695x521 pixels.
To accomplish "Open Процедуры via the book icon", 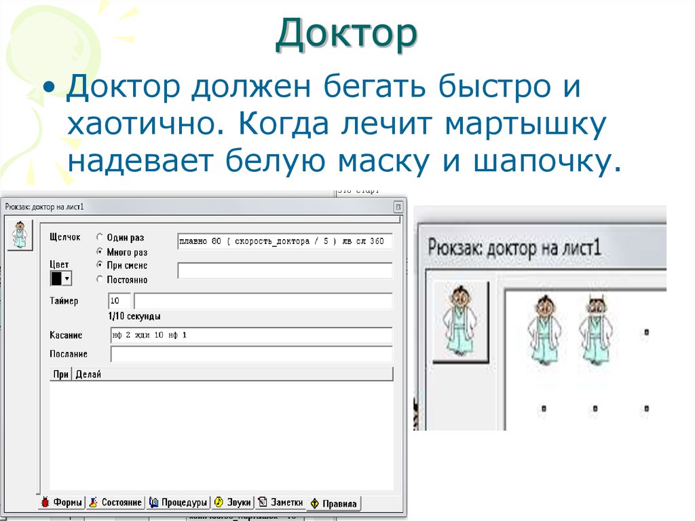I will (x=154, y=503).
